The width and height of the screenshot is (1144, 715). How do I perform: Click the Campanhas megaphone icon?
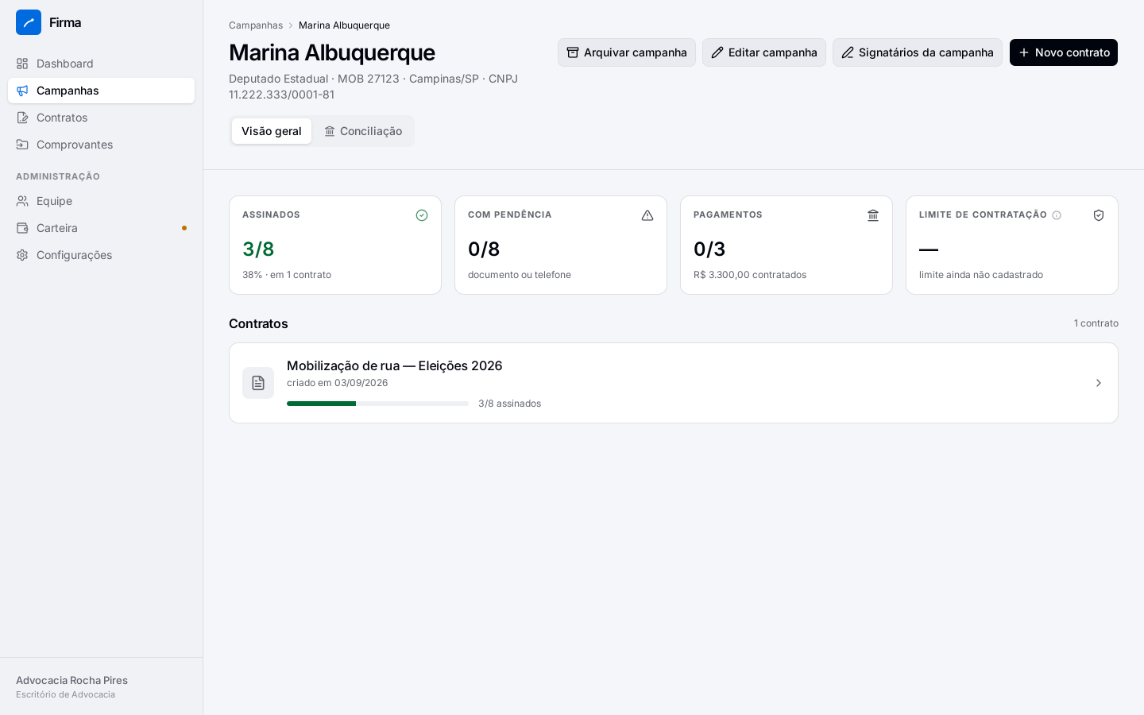coord(22,91)
